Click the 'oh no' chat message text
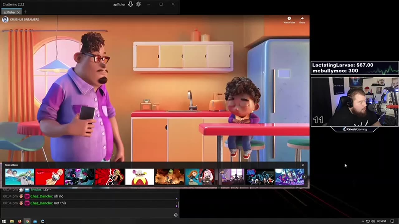The width and height of the screenshot is (399, 224). click(59, 196)
